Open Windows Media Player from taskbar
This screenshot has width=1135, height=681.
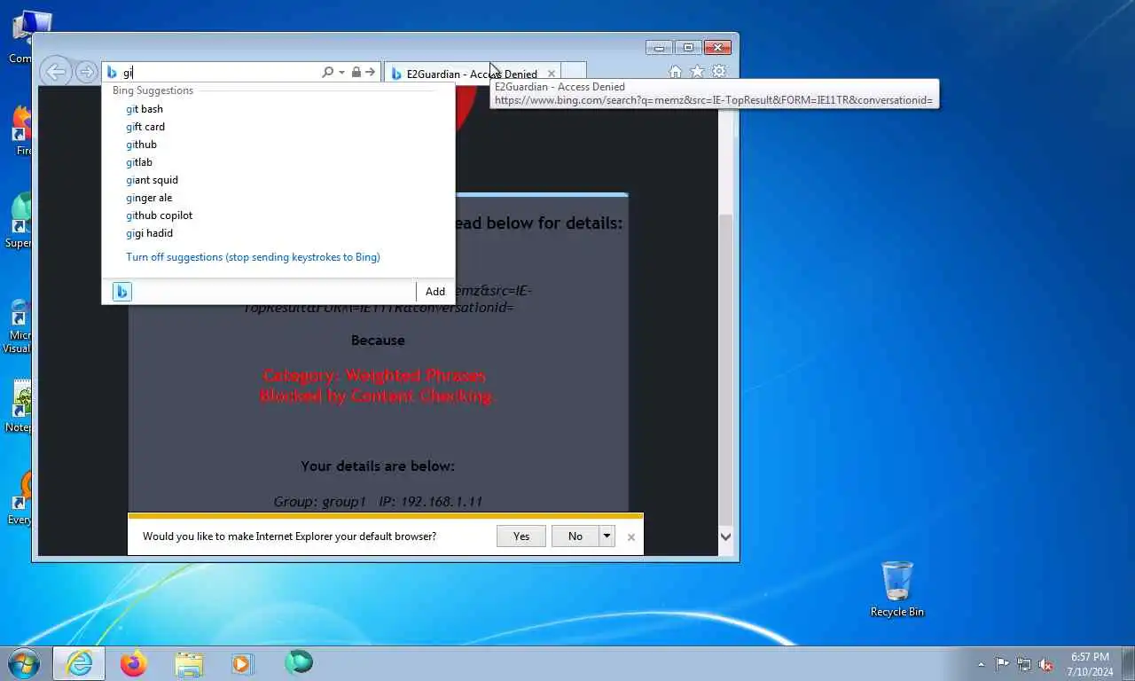[x=242, y=663]
